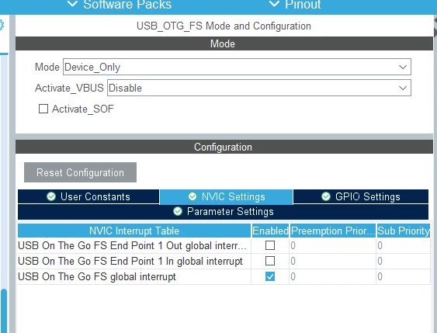Enable End Point 1 In global interrupt checkbox
The image size is (437, 333).
coord(270,261)
